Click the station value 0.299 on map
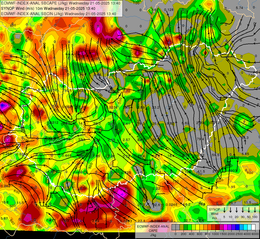Image resolution: width=260 pixels, height=239 pixels. point(215,123)
